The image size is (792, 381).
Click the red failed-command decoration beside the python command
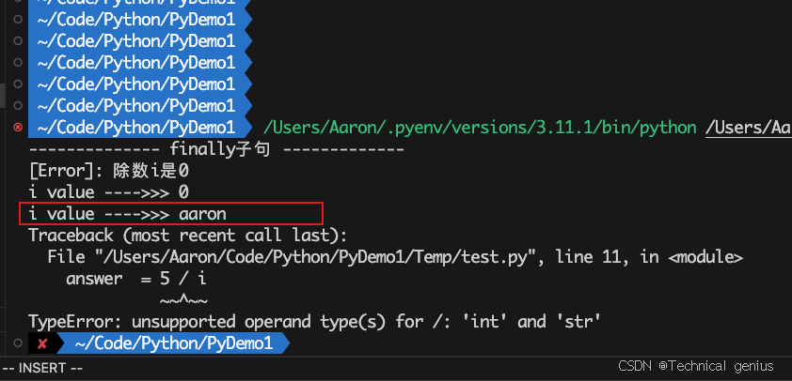click(x=18, y=127)
